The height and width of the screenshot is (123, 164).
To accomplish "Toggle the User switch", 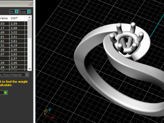I will click(x=25, y=12).
